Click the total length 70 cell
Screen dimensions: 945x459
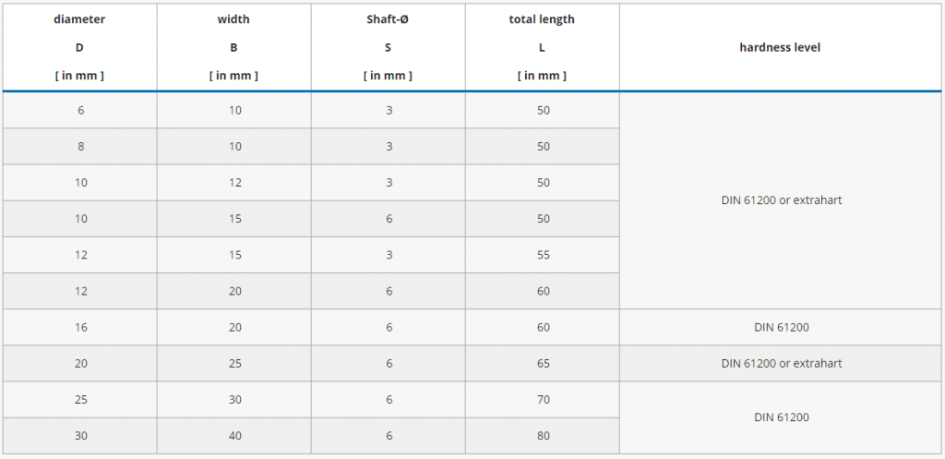point(543,399)
